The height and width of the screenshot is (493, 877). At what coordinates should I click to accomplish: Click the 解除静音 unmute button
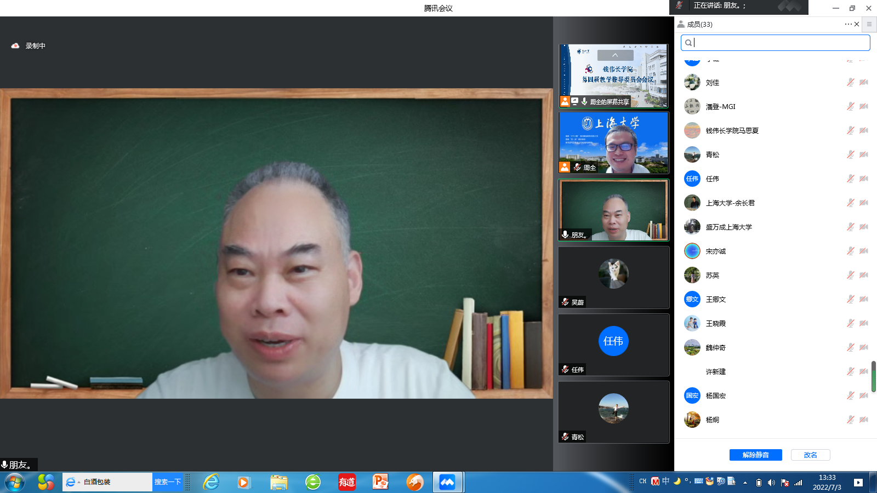pos(755,455)
